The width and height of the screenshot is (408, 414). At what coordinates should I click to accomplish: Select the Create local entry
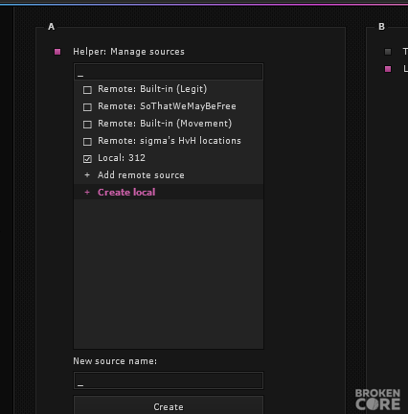click(169, 192)
